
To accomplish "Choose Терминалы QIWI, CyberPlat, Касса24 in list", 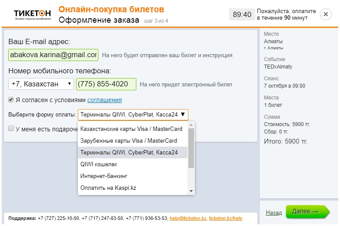I will point(132,152).
